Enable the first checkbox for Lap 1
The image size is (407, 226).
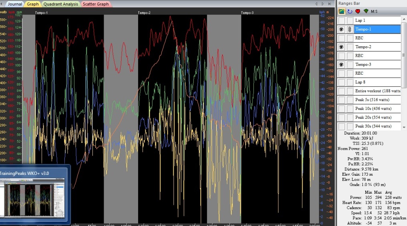pyautogui.click(x=341, y=20)
